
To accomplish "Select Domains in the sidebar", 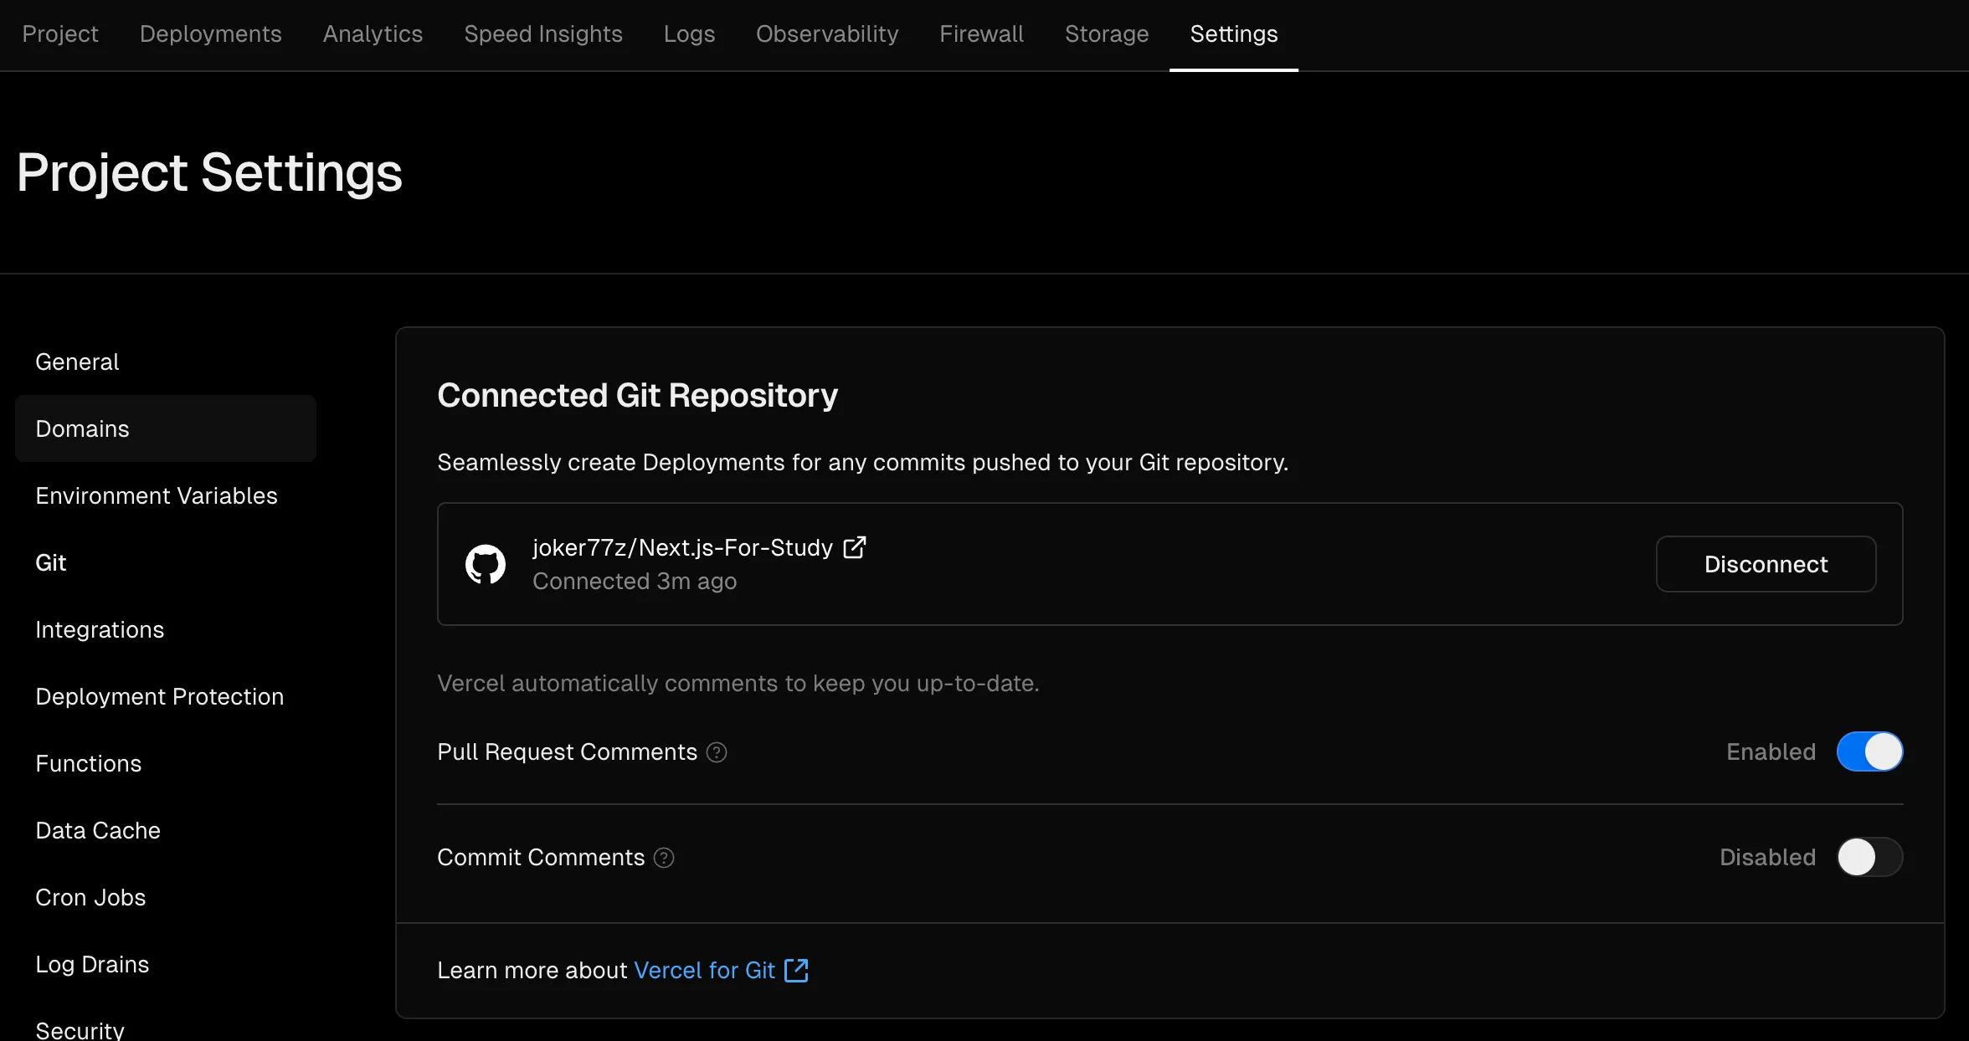I will point(166,428).
